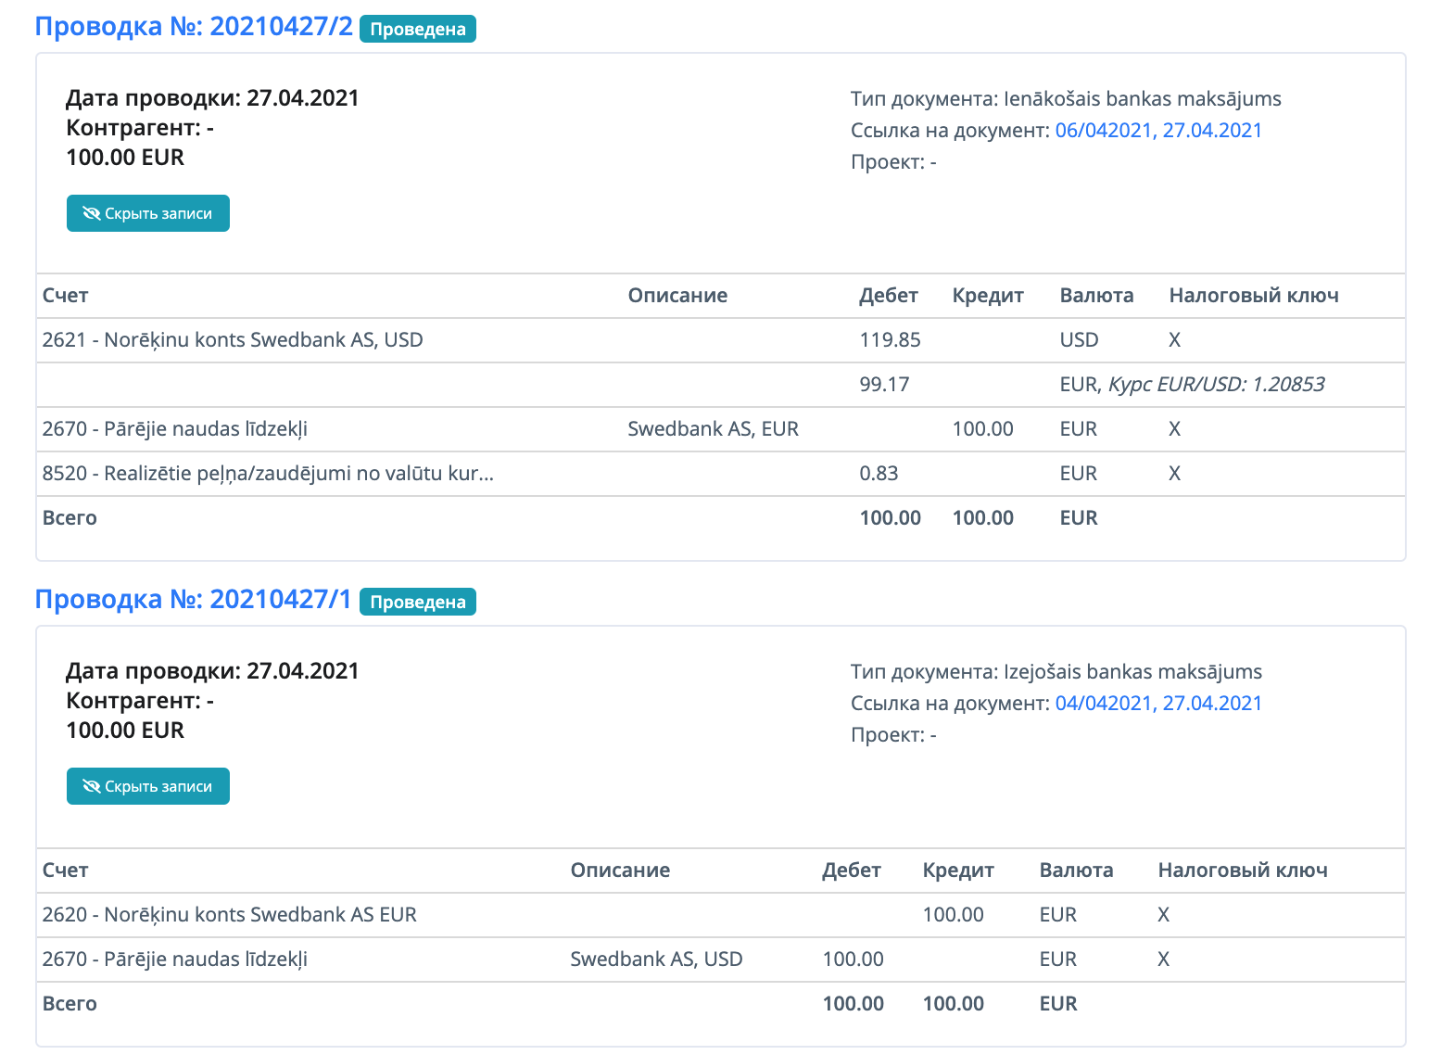The image size is (1429, 1055).
Task: Select the 2621 Swedbank AS, USD account row
Action: point(233,340)
